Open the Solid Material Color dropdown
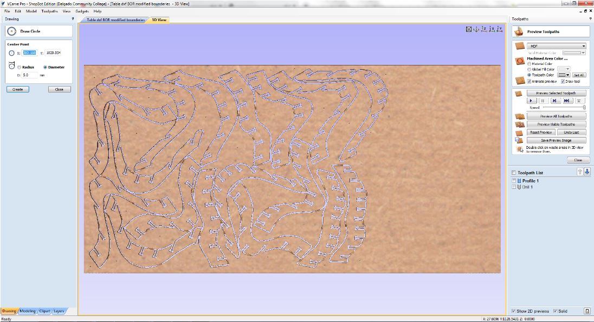The image size is (594, 322). coord(574,53)
